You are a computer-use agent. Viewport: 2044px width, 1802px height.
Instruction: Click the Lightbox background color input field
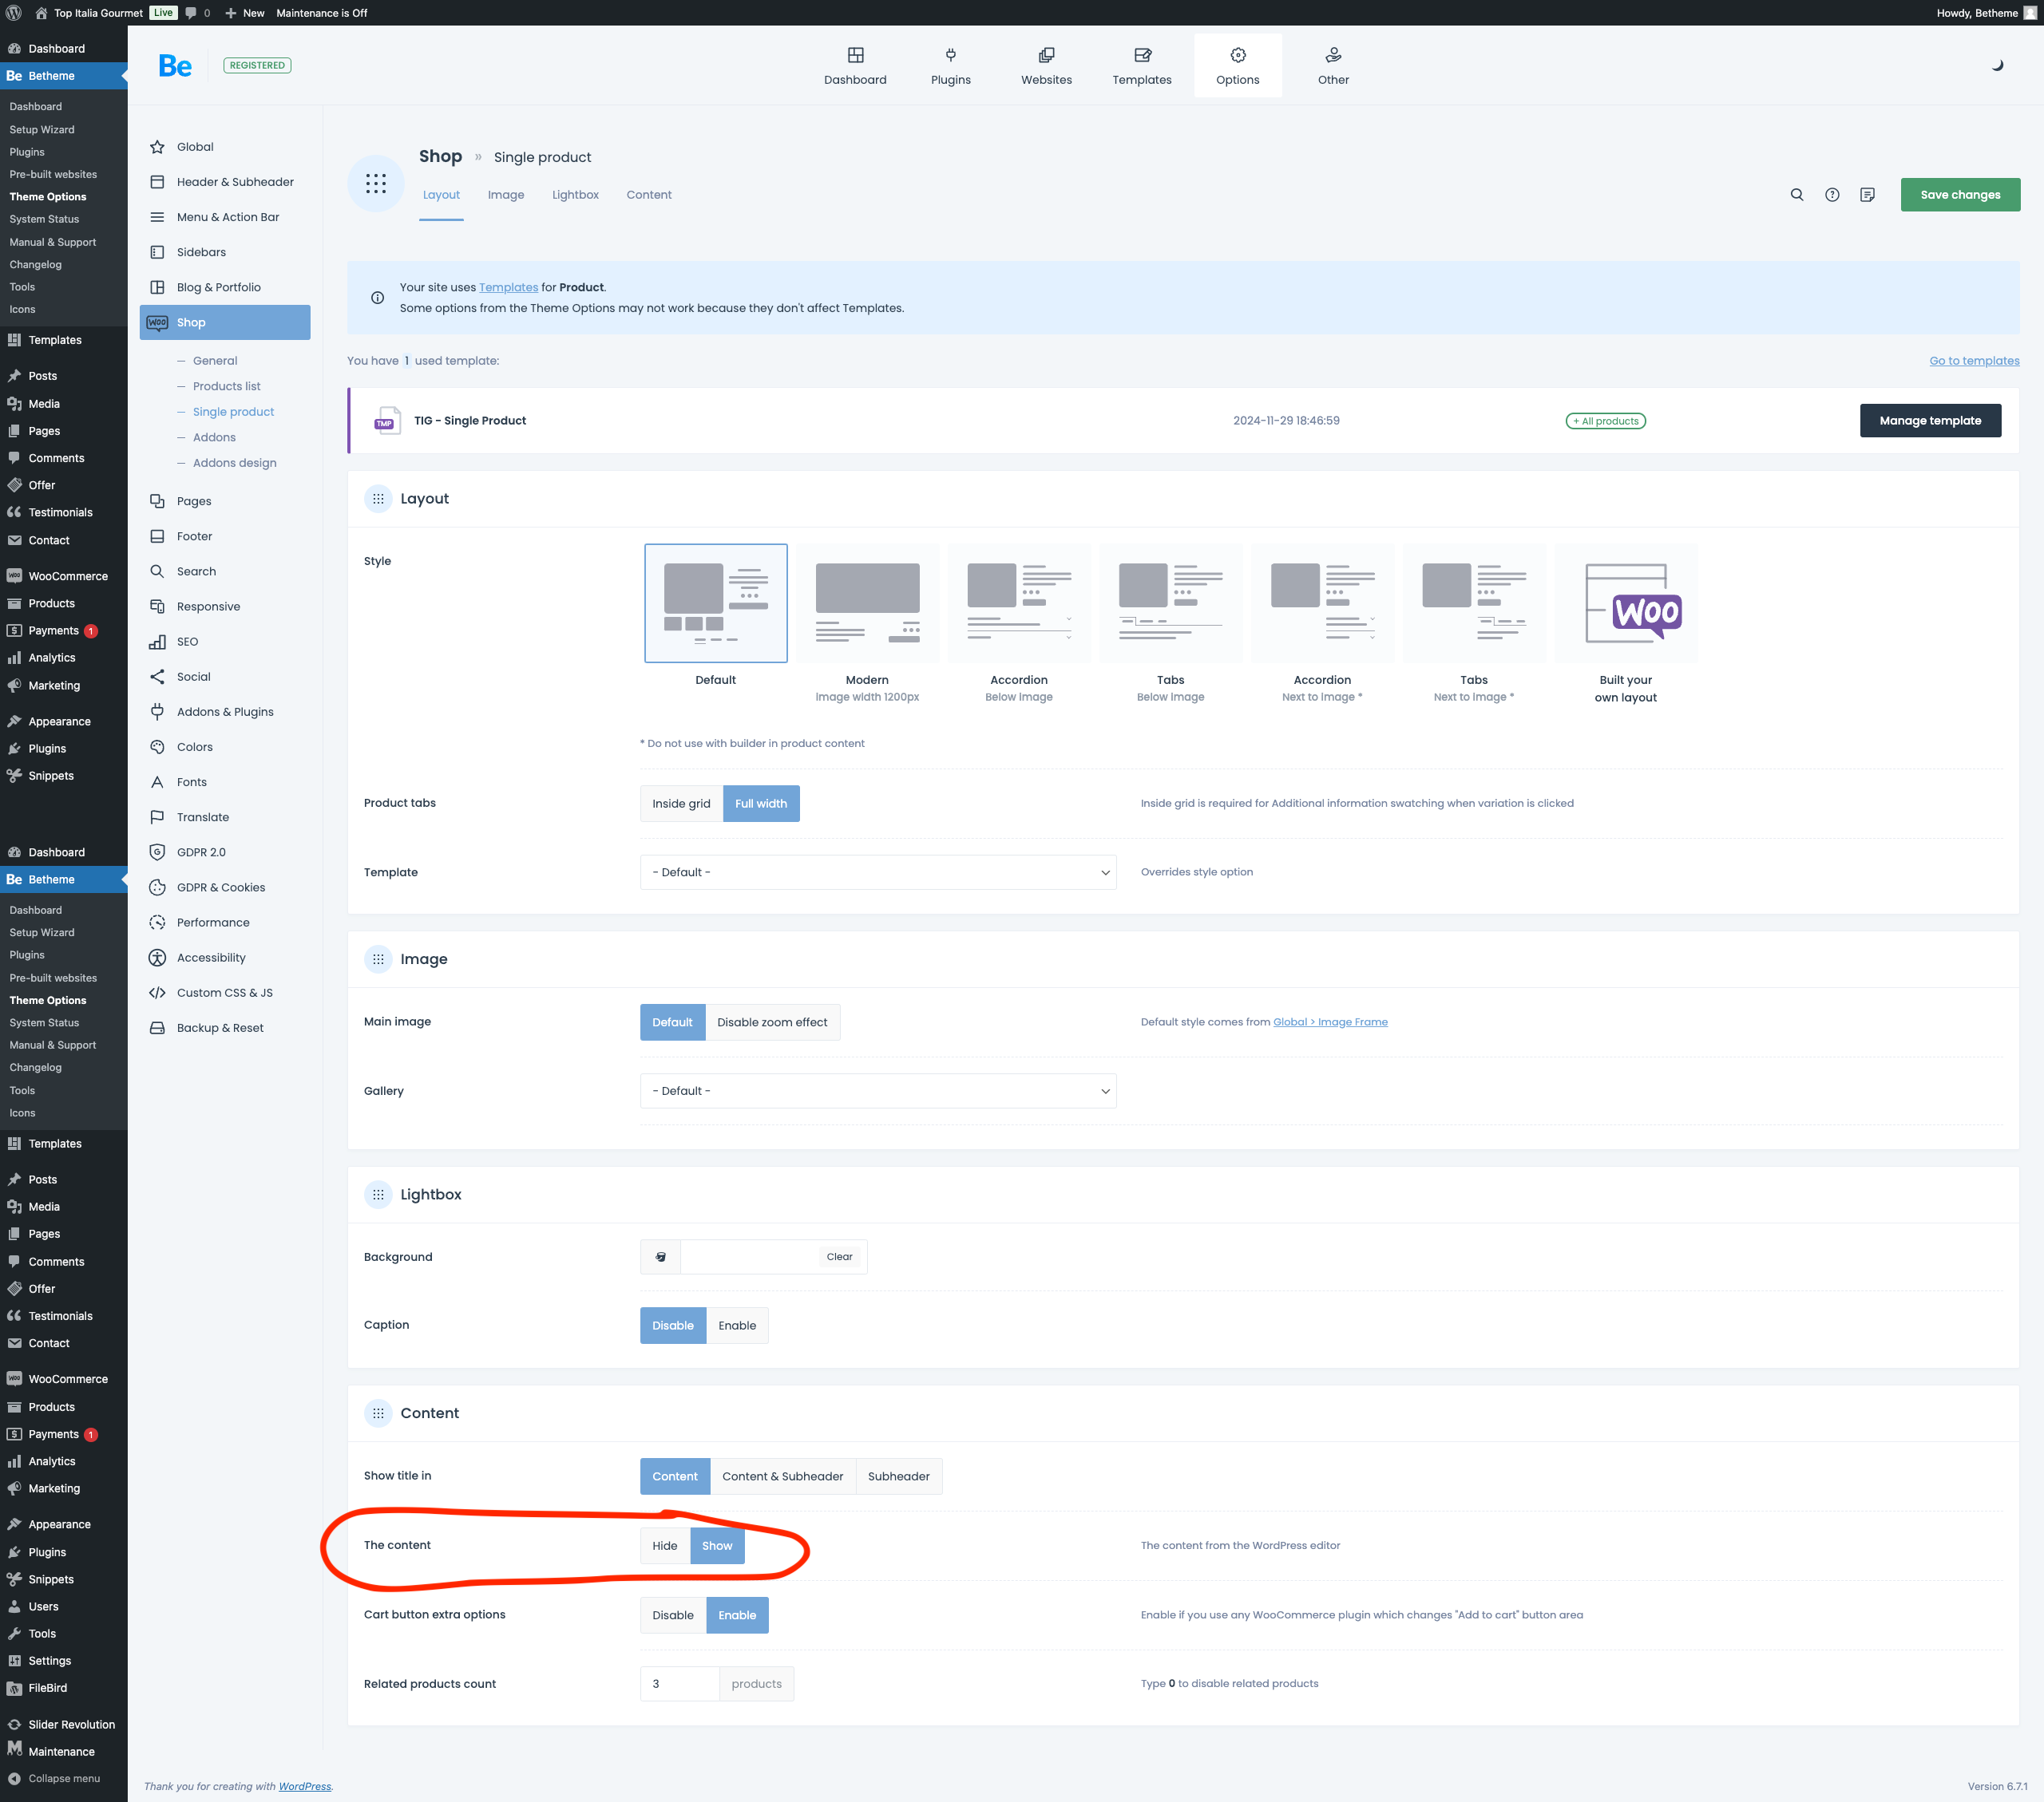click(x=748, y=1256)
